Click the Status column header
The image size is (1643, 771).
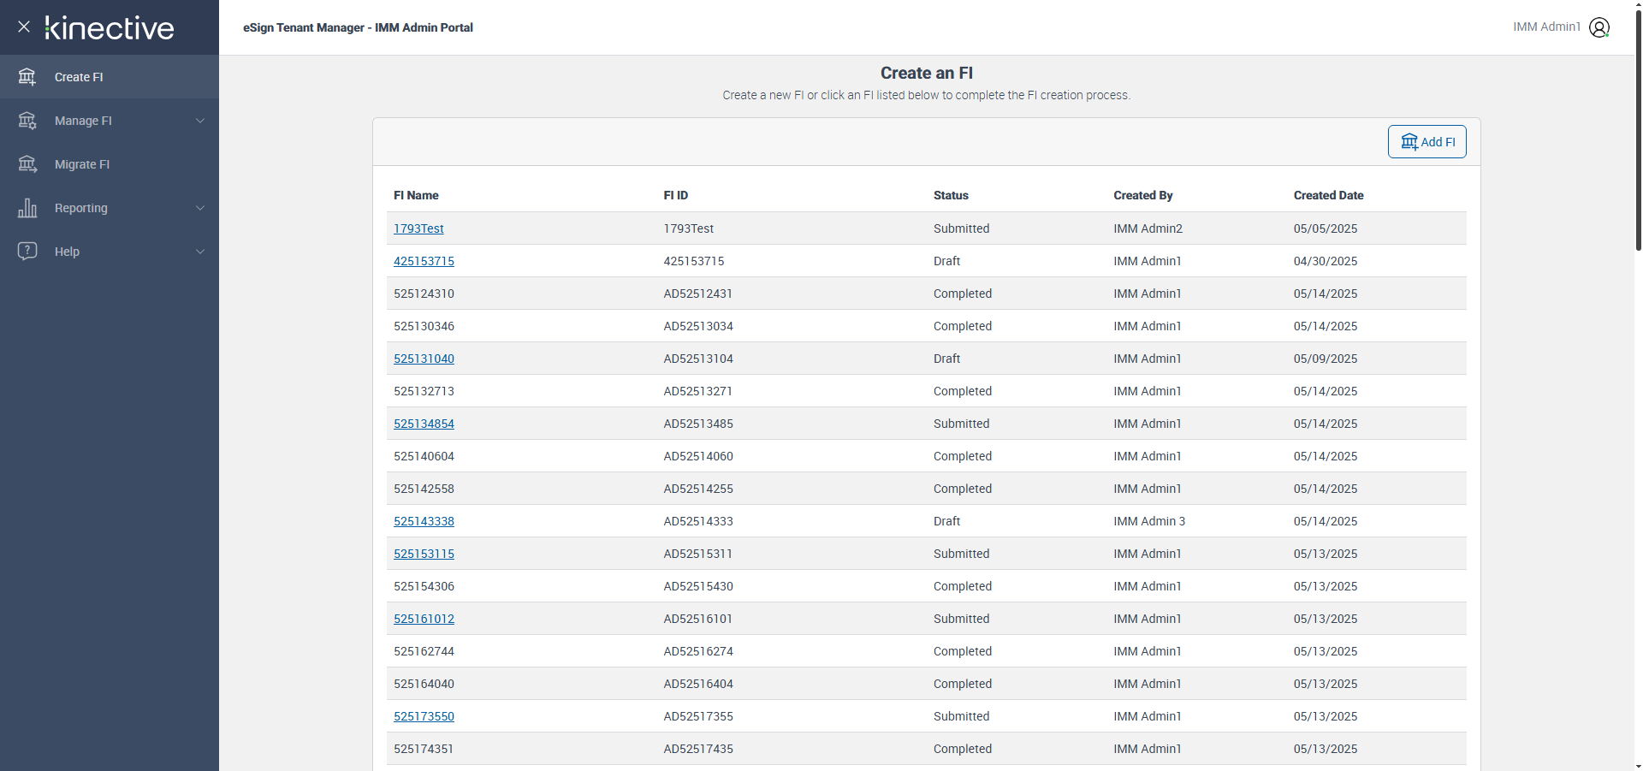tap(951, 195)
